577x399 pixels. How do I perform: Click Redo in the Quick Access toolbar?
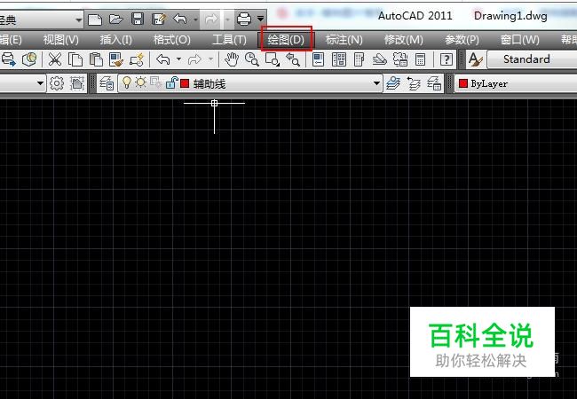coord(211,19)
